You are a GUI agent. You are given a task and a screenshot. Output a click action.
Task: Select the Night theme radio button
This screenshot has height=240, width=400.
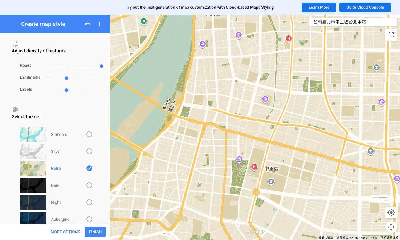pyautogui.click(x=89, y=202)
